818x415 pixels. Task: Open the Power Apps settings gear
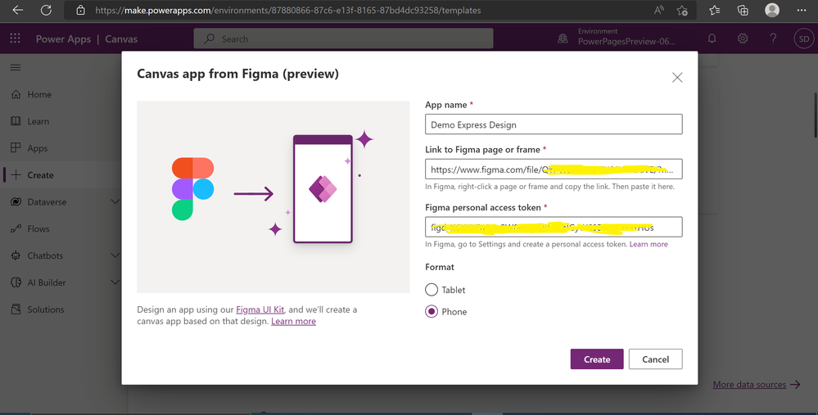click(x=743, y=38)
